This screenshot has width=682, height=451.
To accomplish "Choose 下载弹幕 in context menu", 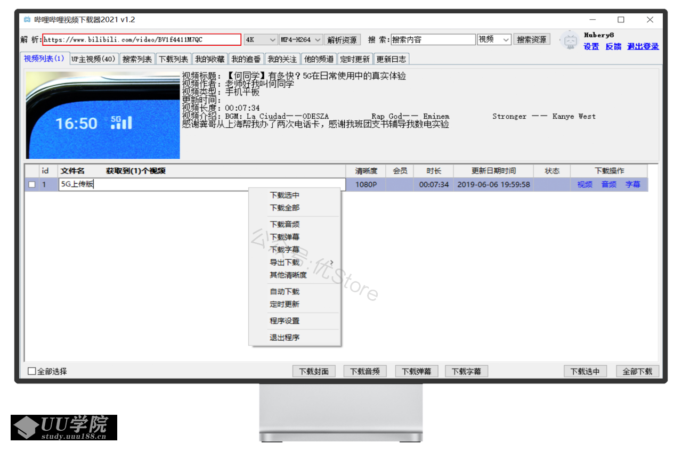I will [285, 237].
